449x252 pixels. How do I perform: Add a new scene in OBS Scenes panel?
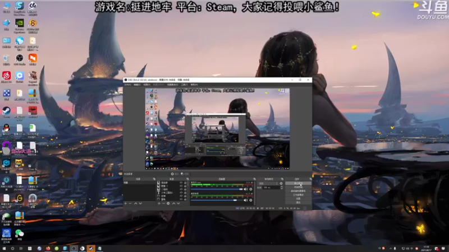click(125, 203)
